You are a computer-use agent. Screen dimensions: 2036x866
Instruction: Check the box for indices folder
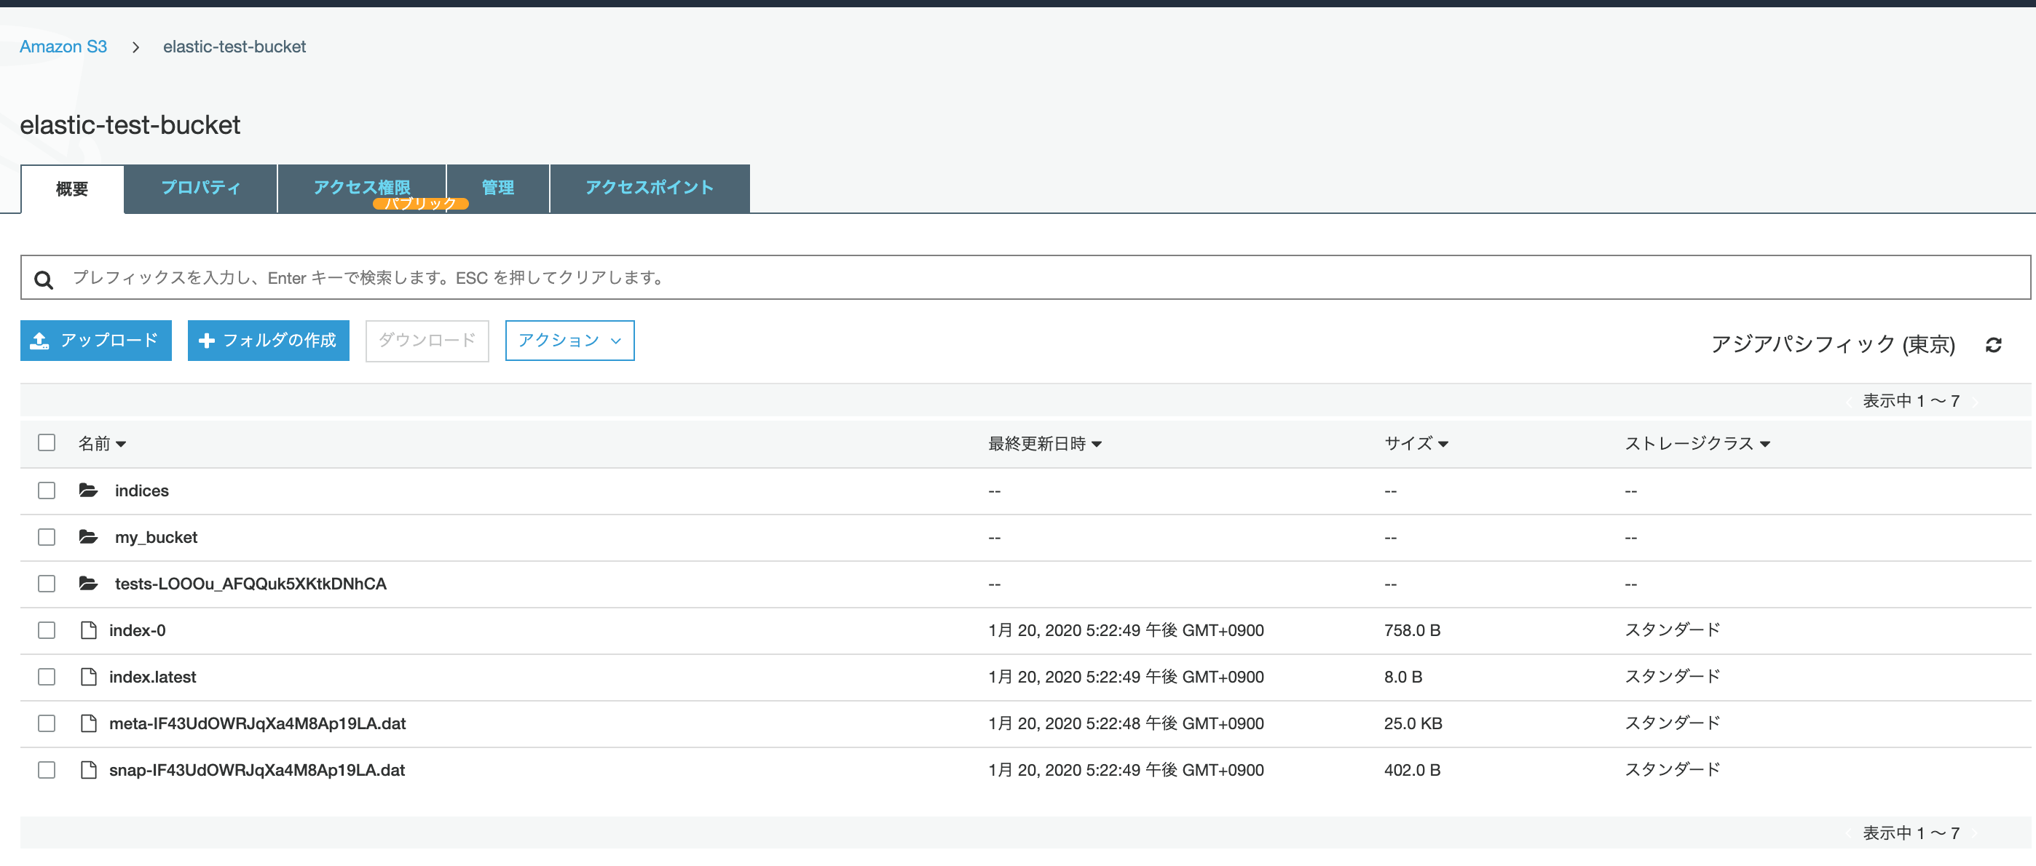47,490
